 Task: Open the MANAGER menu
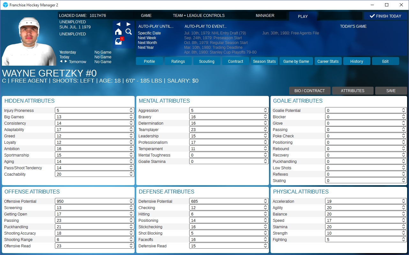tap(265, 15)
